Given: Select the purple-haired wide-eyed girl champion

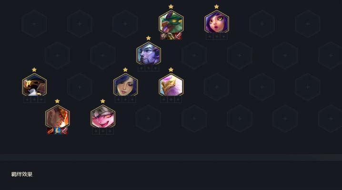Looking at the screenshot, I should pyautogui.click(x=217, y=22).
